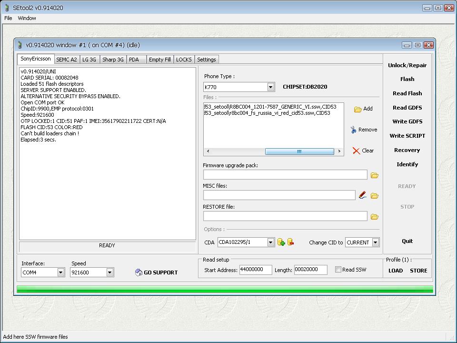Click the RESTORE file input field
Viewport: 457px width, 343px height.
point(285,216)
